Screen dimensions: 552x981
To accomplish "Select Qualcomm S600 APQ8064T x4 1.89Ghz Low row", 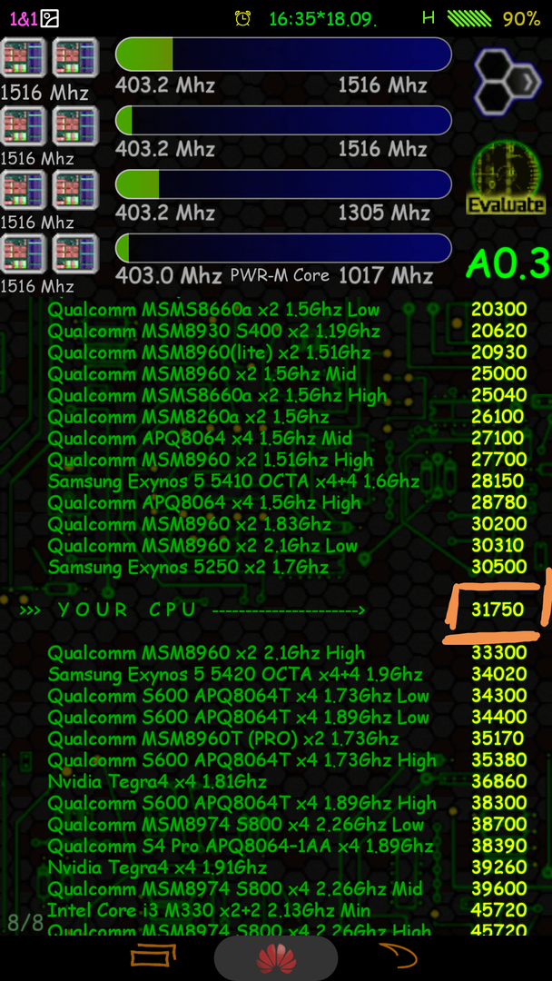I will (288, 717).
